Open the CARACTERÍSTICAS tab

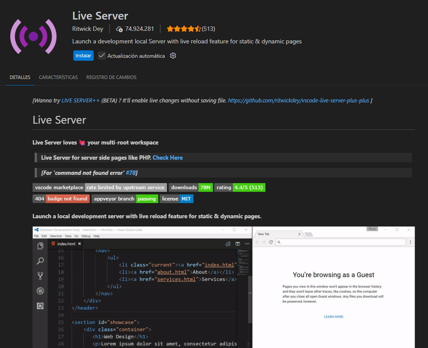[x=58, y=77]
